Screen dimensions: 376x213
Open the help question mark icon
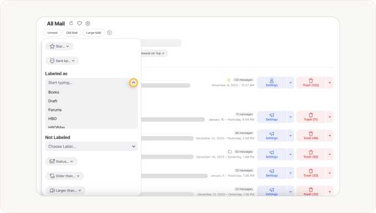[x=88, y=23]
